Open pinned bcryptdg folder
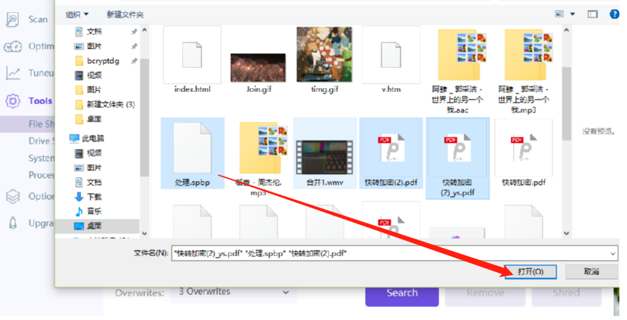Screen dimensions: 627x320 [x=97, y=61]
